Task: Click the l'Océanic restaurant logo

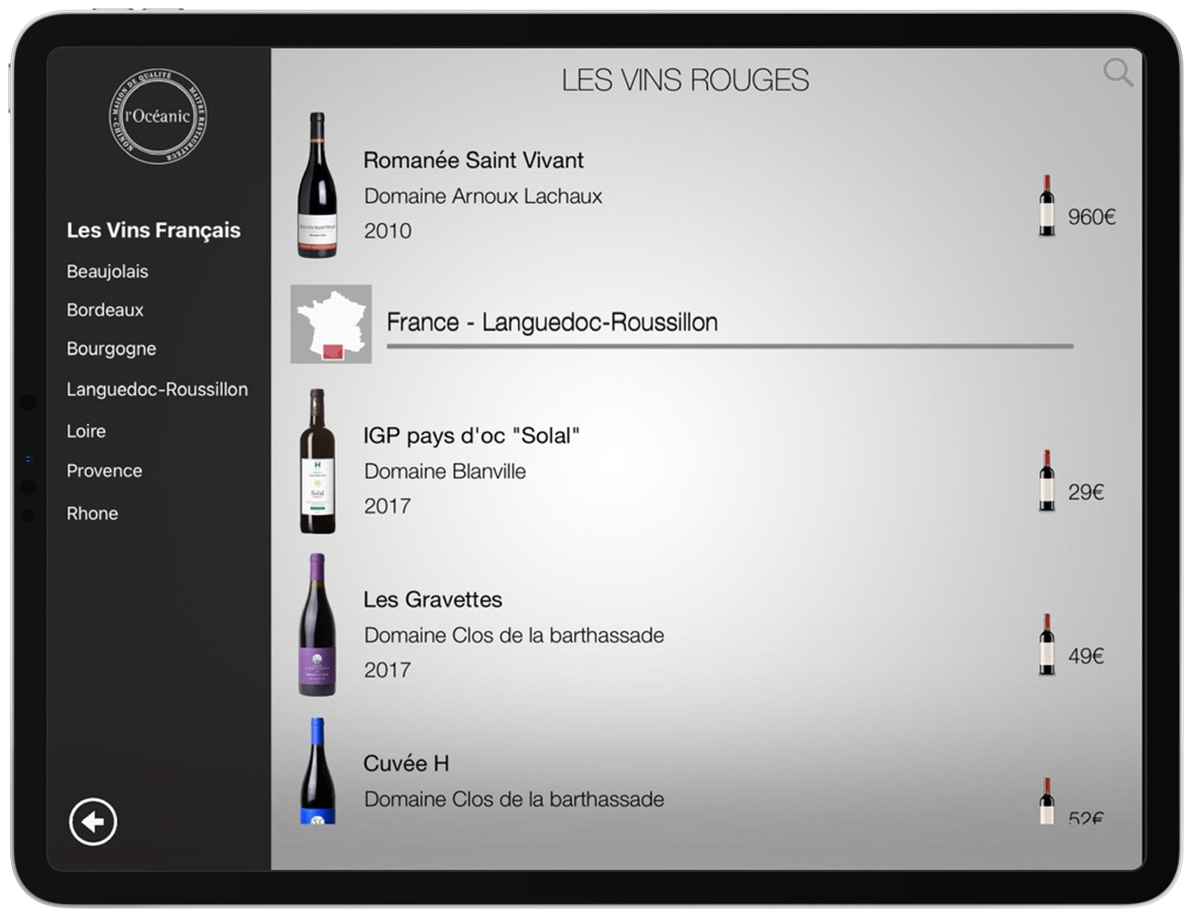Action: tap(157, 116)
